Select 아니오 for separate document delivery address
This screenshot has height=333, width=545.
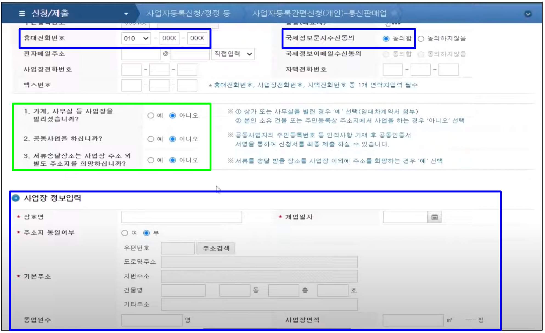[172, 160]
